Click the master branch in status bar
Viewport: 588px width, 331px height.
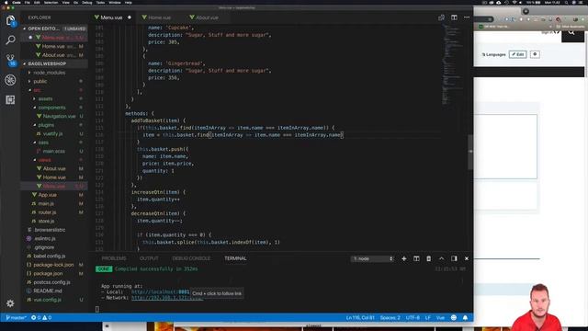(x=16, y=318)
